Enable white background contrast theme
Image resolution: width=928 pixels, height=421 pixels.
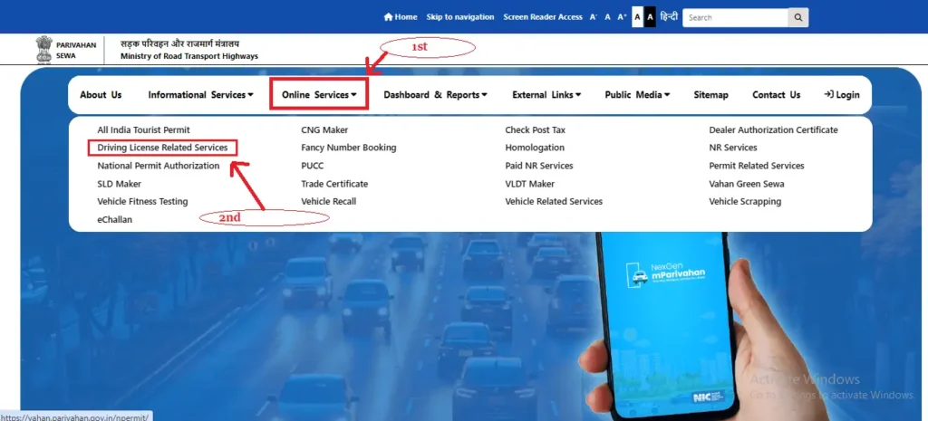637,17
